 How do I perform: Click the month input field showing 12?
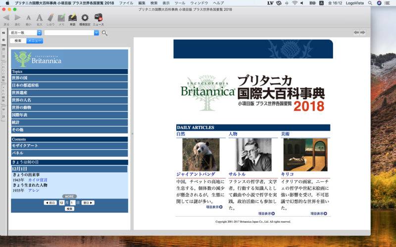click(62, 203)
